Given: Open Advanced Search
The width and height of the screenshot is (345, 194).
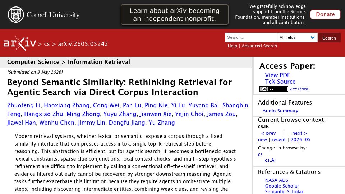Looking at the screenshot, I should pyautogui.click(x=259, y=46).
